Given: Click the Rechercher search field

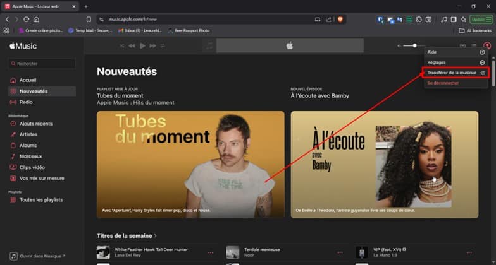Looking at the screenshot, I should 42,63.
